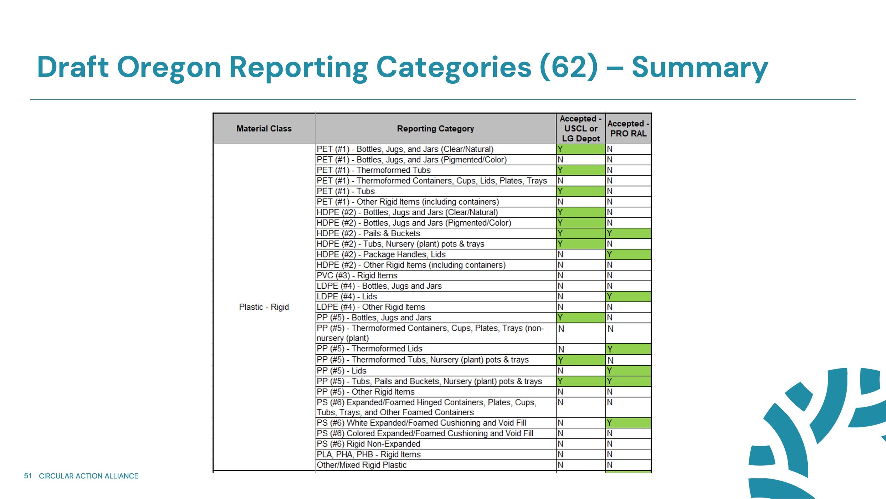Click the Other/Mixed Rigid Plastic row
The image size is (886, 499).
coord(361,465)
